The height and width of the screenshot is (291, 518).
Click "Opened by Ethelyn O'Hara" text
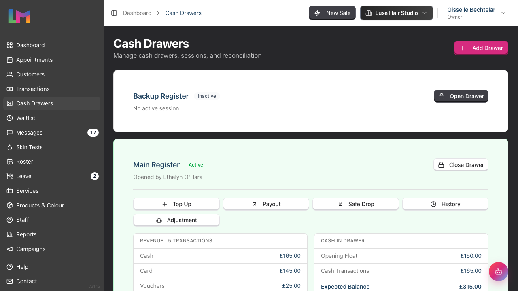tap(168, 177)
